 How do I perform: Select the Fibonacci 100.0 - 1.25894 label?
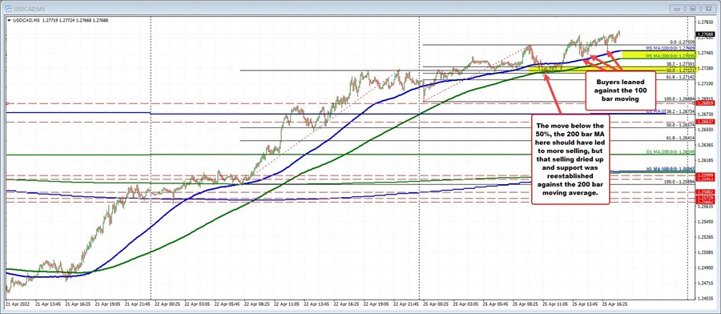[x=680, y=182]
